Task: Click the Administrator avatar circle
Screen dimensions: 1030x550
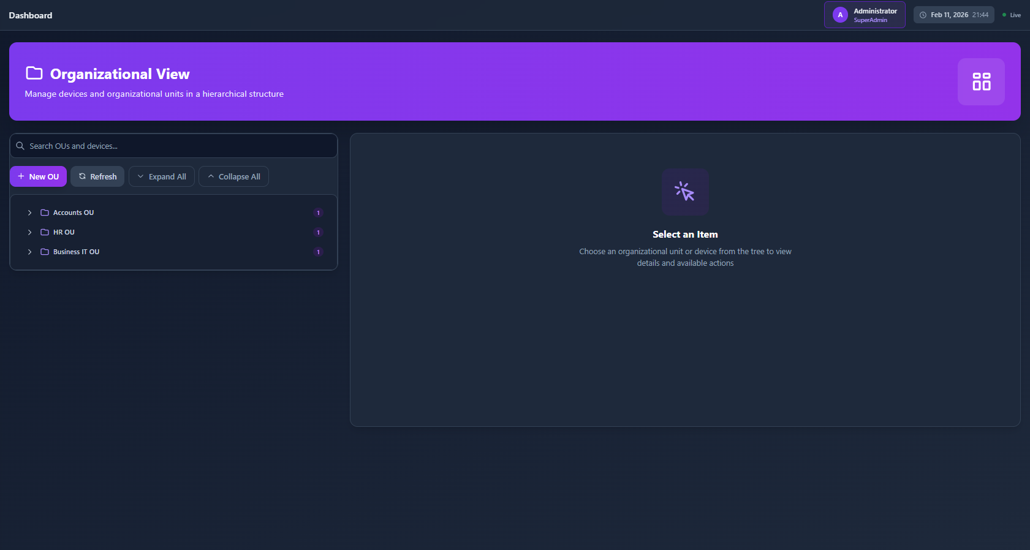Action: 840,15
